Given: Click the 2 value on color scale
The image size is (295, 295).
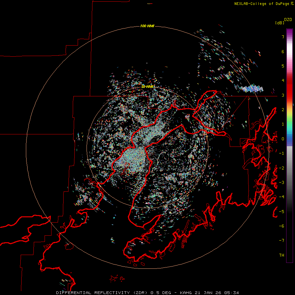Looking at the screenshot, I should [x=283, y=110].
